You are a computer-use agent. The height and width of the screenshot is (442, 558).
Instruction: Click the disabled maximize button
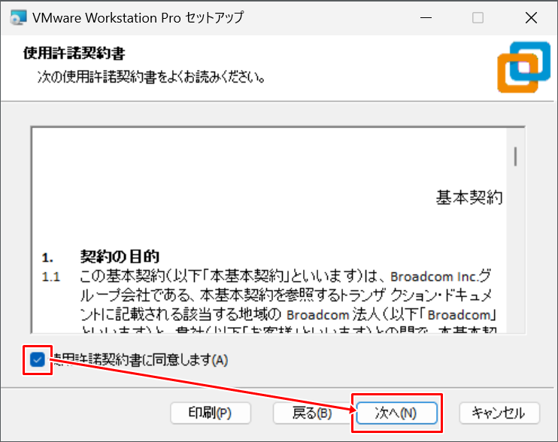click(x=478, y=17)
